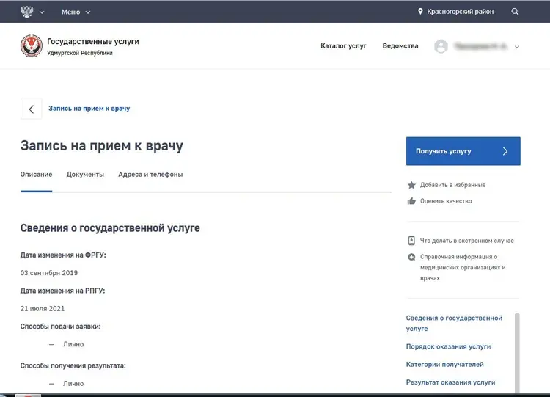Jump to Сведения о государственной услуге anchor
The width and height of the screenshot is (550, 397).
pos(454,324)
